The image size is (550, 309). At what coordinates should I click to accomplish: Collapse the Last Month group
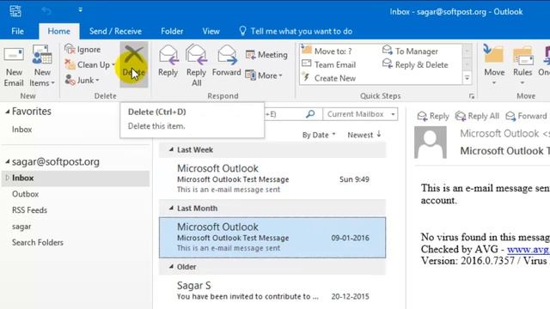(171, 208)
